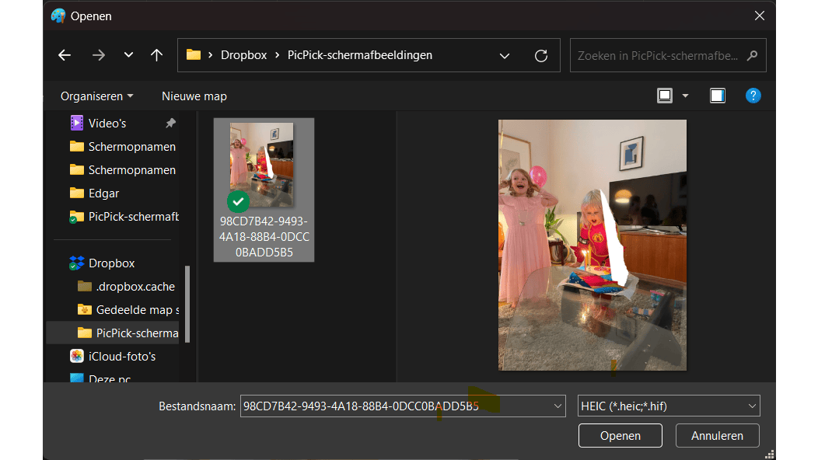The width and height of the screenshot is (818, 460).
Task: Open the Organiseren menu
Action: [x=97, y=96]
